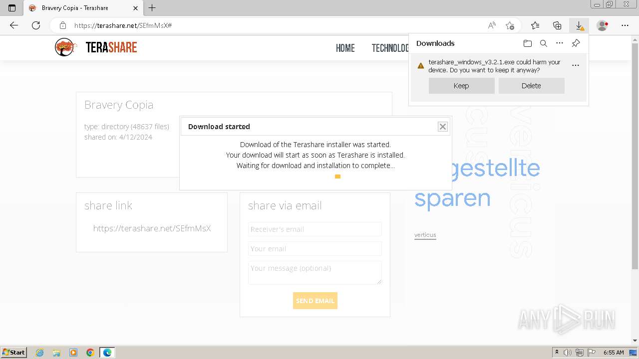Click SEND EMAIL button

[315, 301]
